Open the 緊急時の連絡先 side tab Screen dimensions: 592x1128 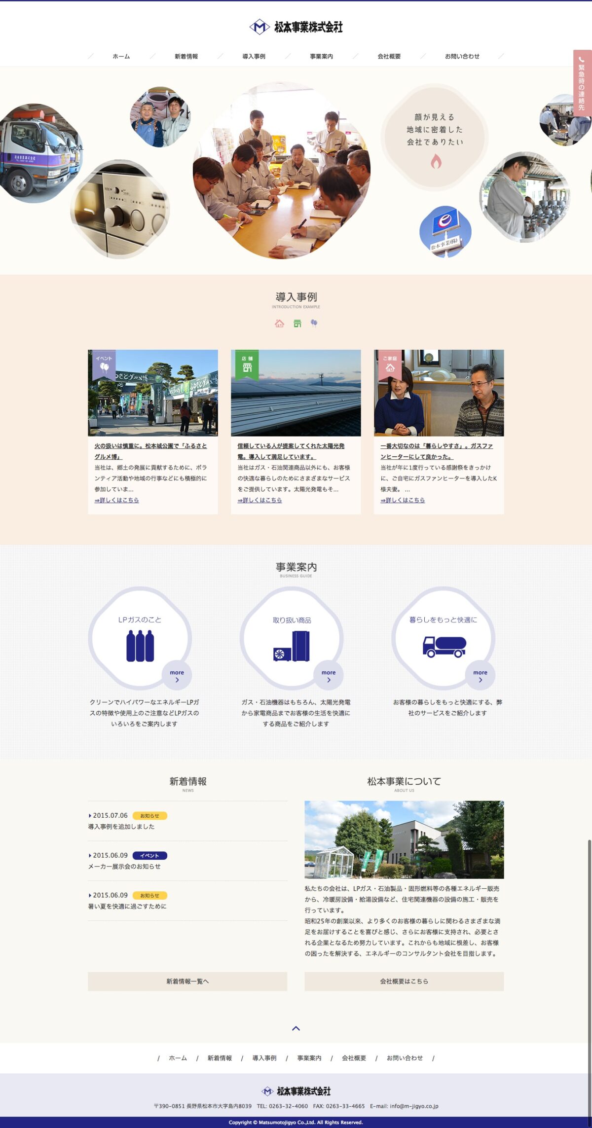[x=582, y=83]
